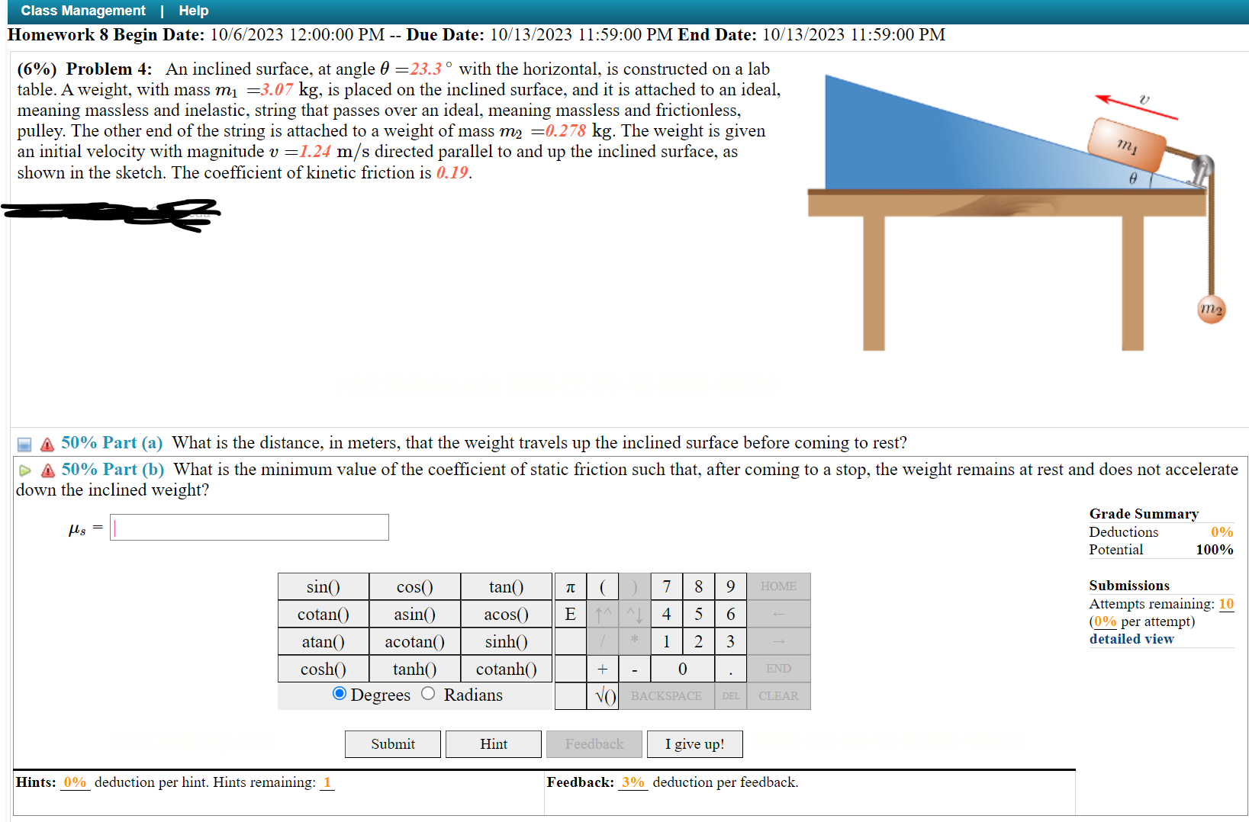Open the detailed view link
Image resolution: width=1249 pixels, height=822 pixels.
coord(1131,639)
